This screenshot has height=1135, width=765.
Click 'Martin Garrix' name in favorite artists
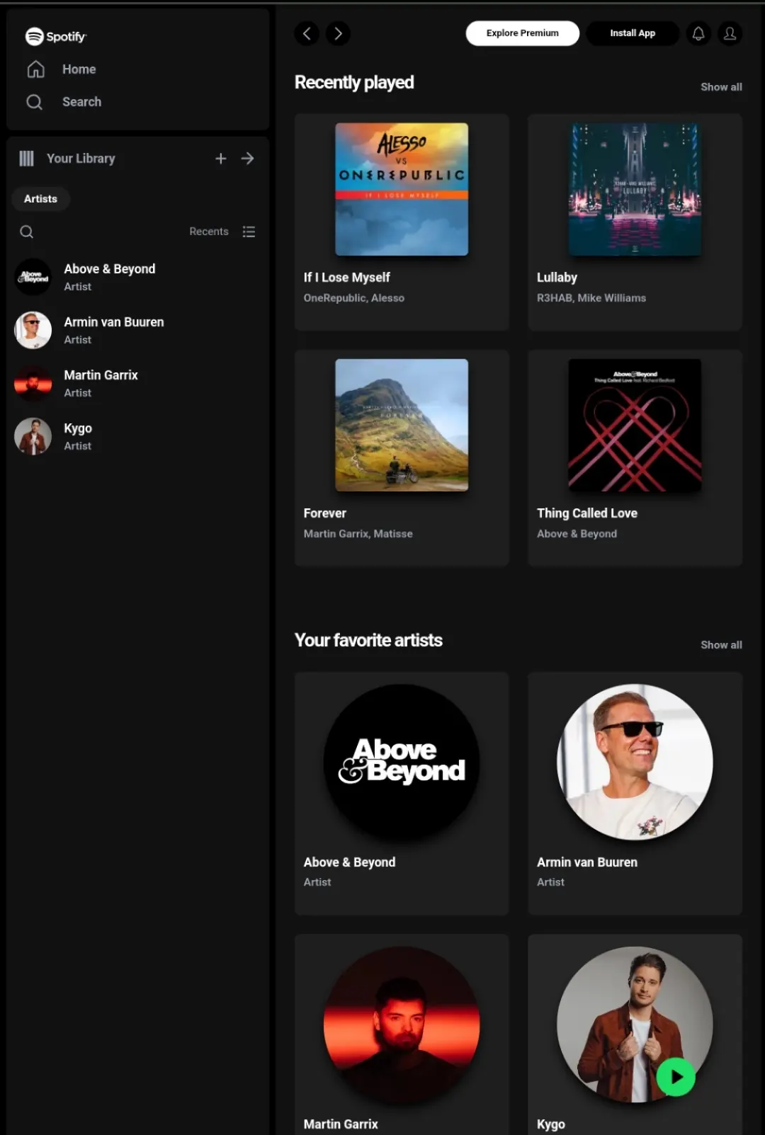click(x=341, y=1124)
